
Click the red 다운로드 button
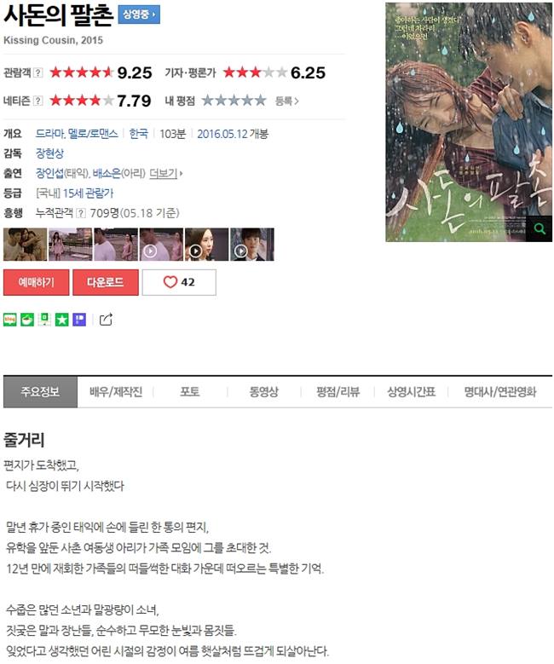pyautogui.click(x=106, y=282)
